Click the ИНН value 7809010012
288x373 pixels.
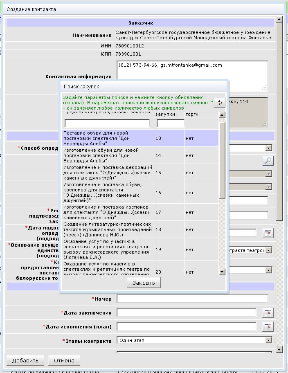coord(130,46)
